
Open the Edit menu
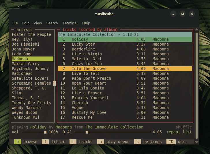click(x=25, y=23)
